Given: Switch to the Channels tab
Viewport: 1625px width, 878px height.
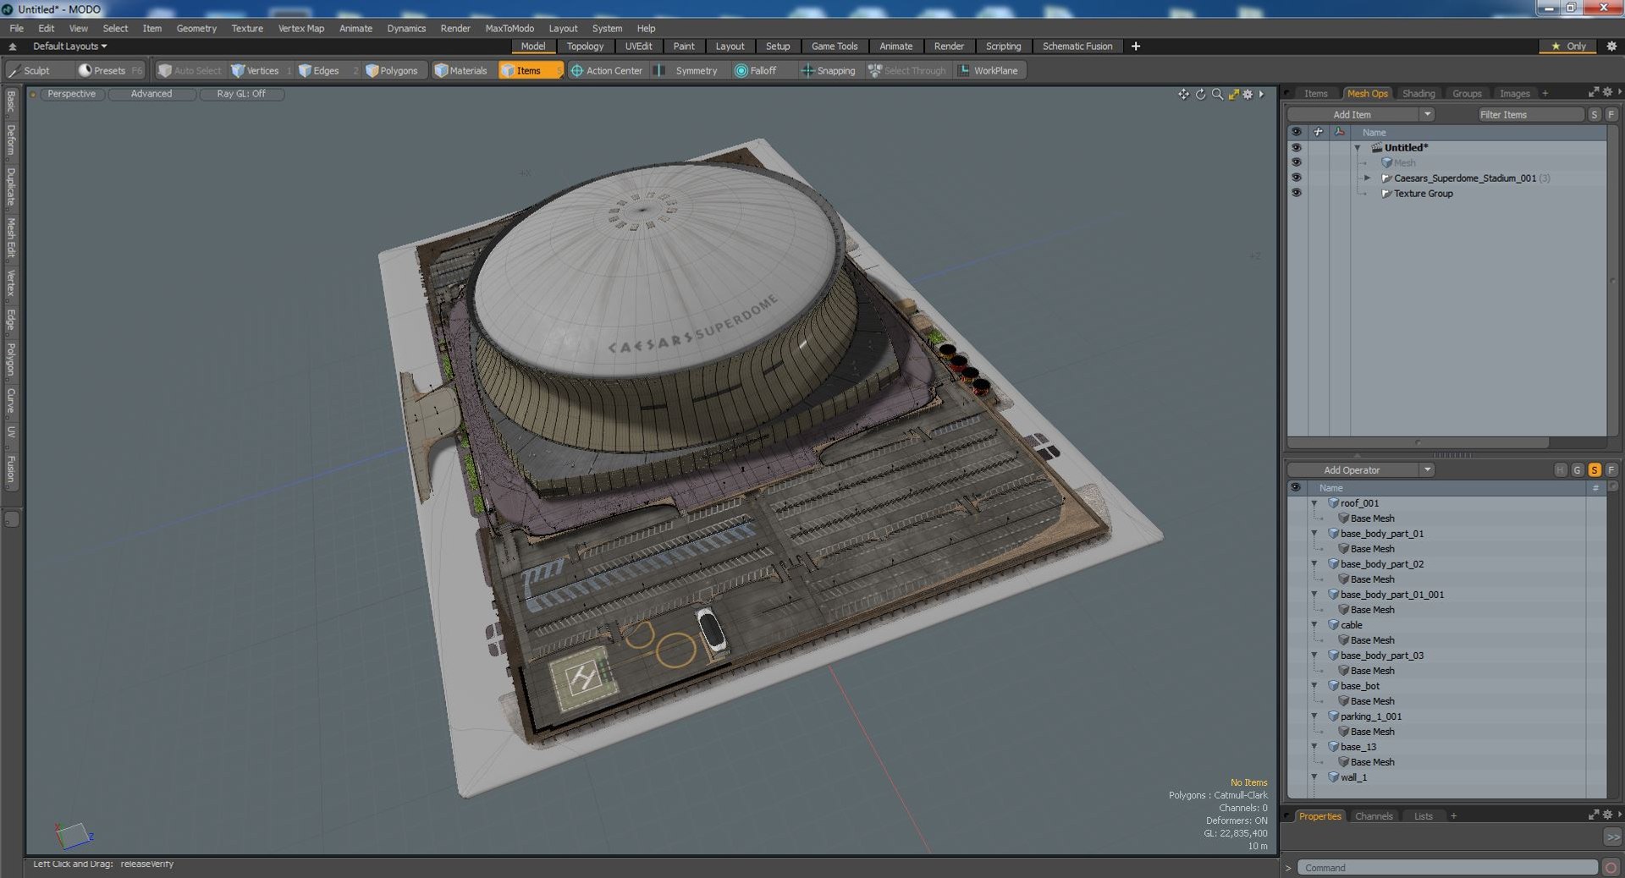Looking at the screenshot, I should pyautogui.click(x=1374, y=816).
